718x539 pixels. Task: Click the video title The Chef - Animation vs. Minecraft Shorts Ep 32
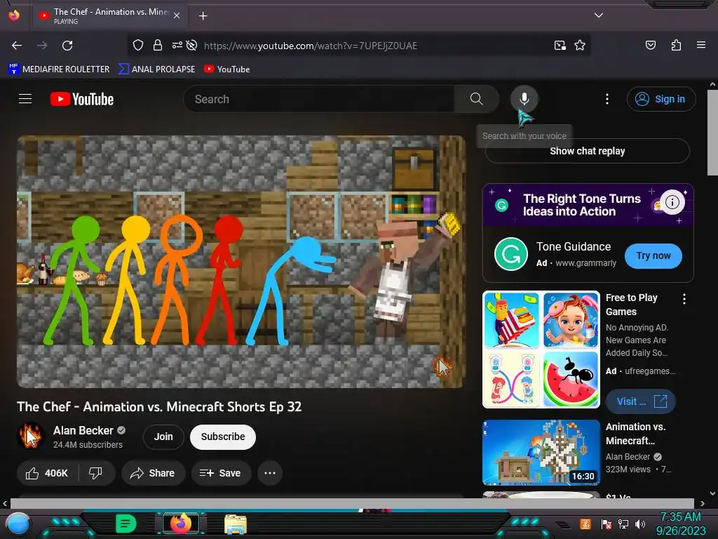coord(159,406)
